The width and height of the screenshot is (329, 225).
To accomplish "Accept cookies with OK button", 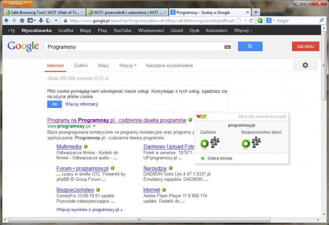I will 55,104.
